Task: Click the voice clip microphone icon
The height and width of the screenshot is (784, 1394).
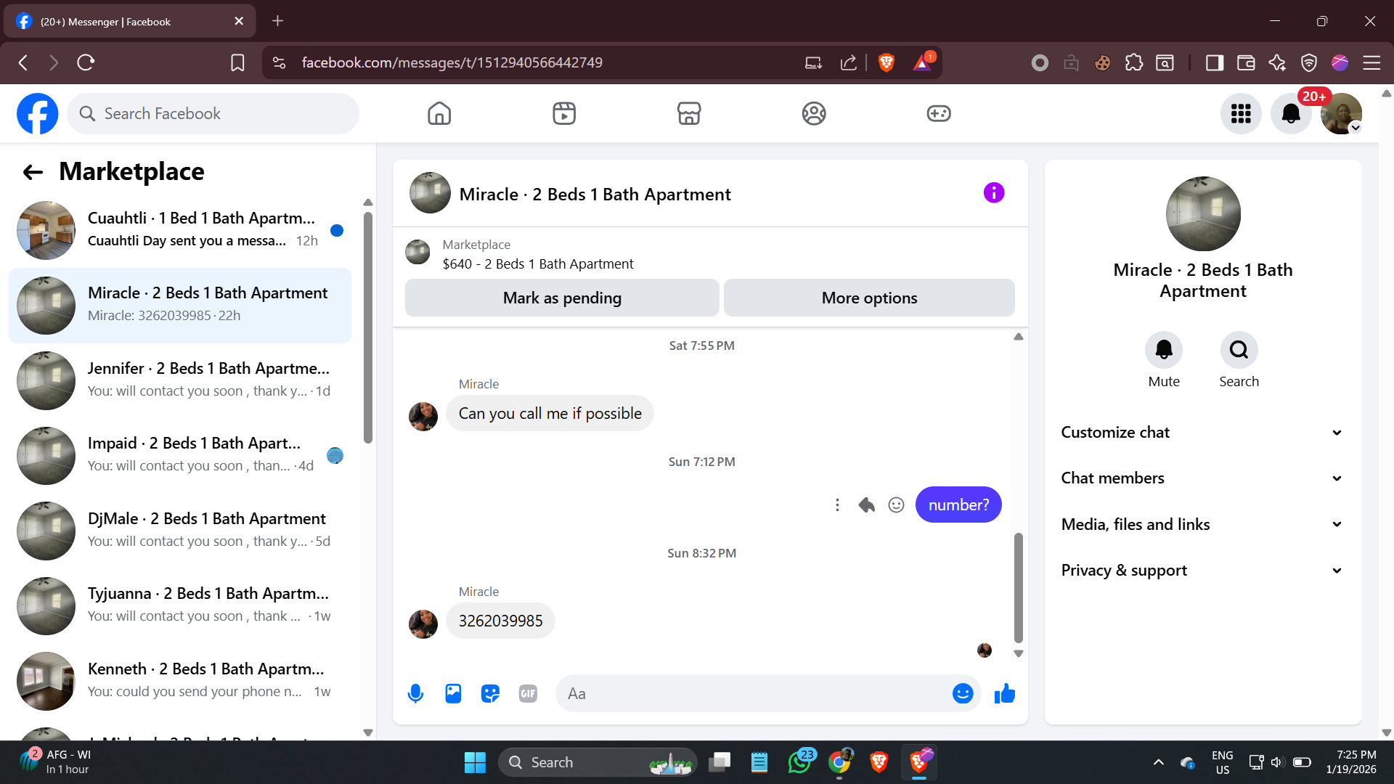Action: (415, 694)
